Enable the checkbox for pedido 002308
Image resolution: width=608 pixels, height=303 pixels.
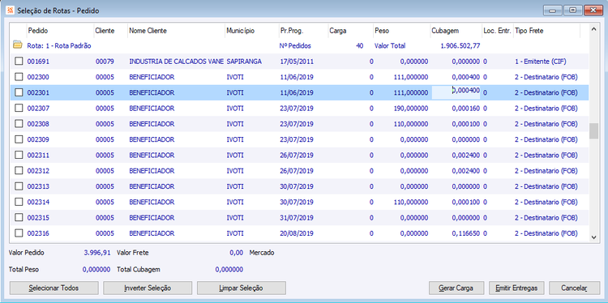click(19, 124)
